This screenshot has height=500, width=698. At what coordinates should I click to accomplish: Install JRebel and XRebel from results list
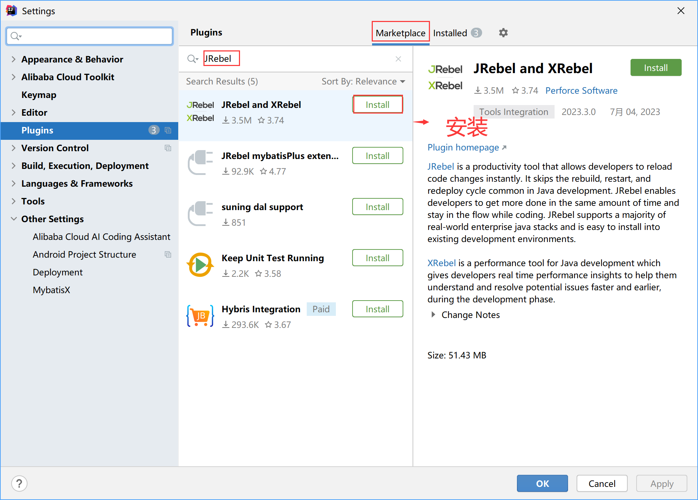pyautogui.click(x=377, y=105)
